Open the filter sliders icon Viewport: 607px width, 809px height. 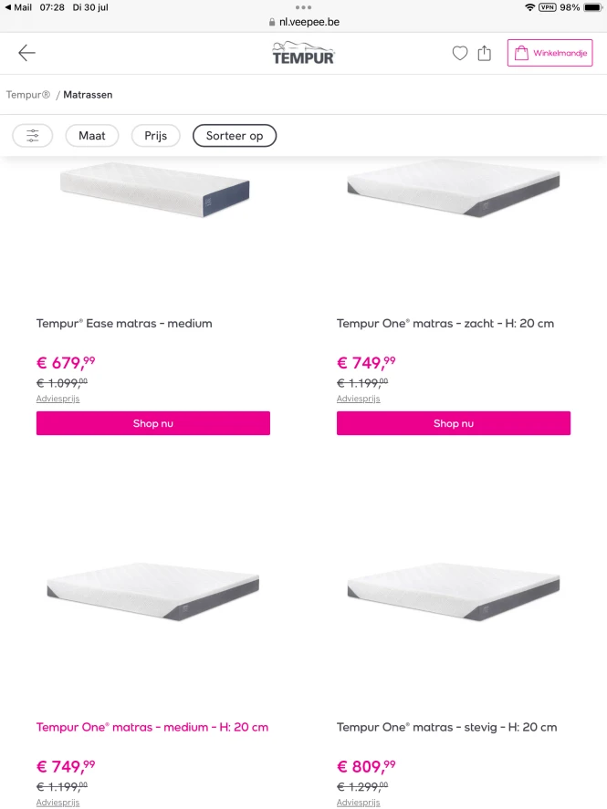click(x=33, y=136)
